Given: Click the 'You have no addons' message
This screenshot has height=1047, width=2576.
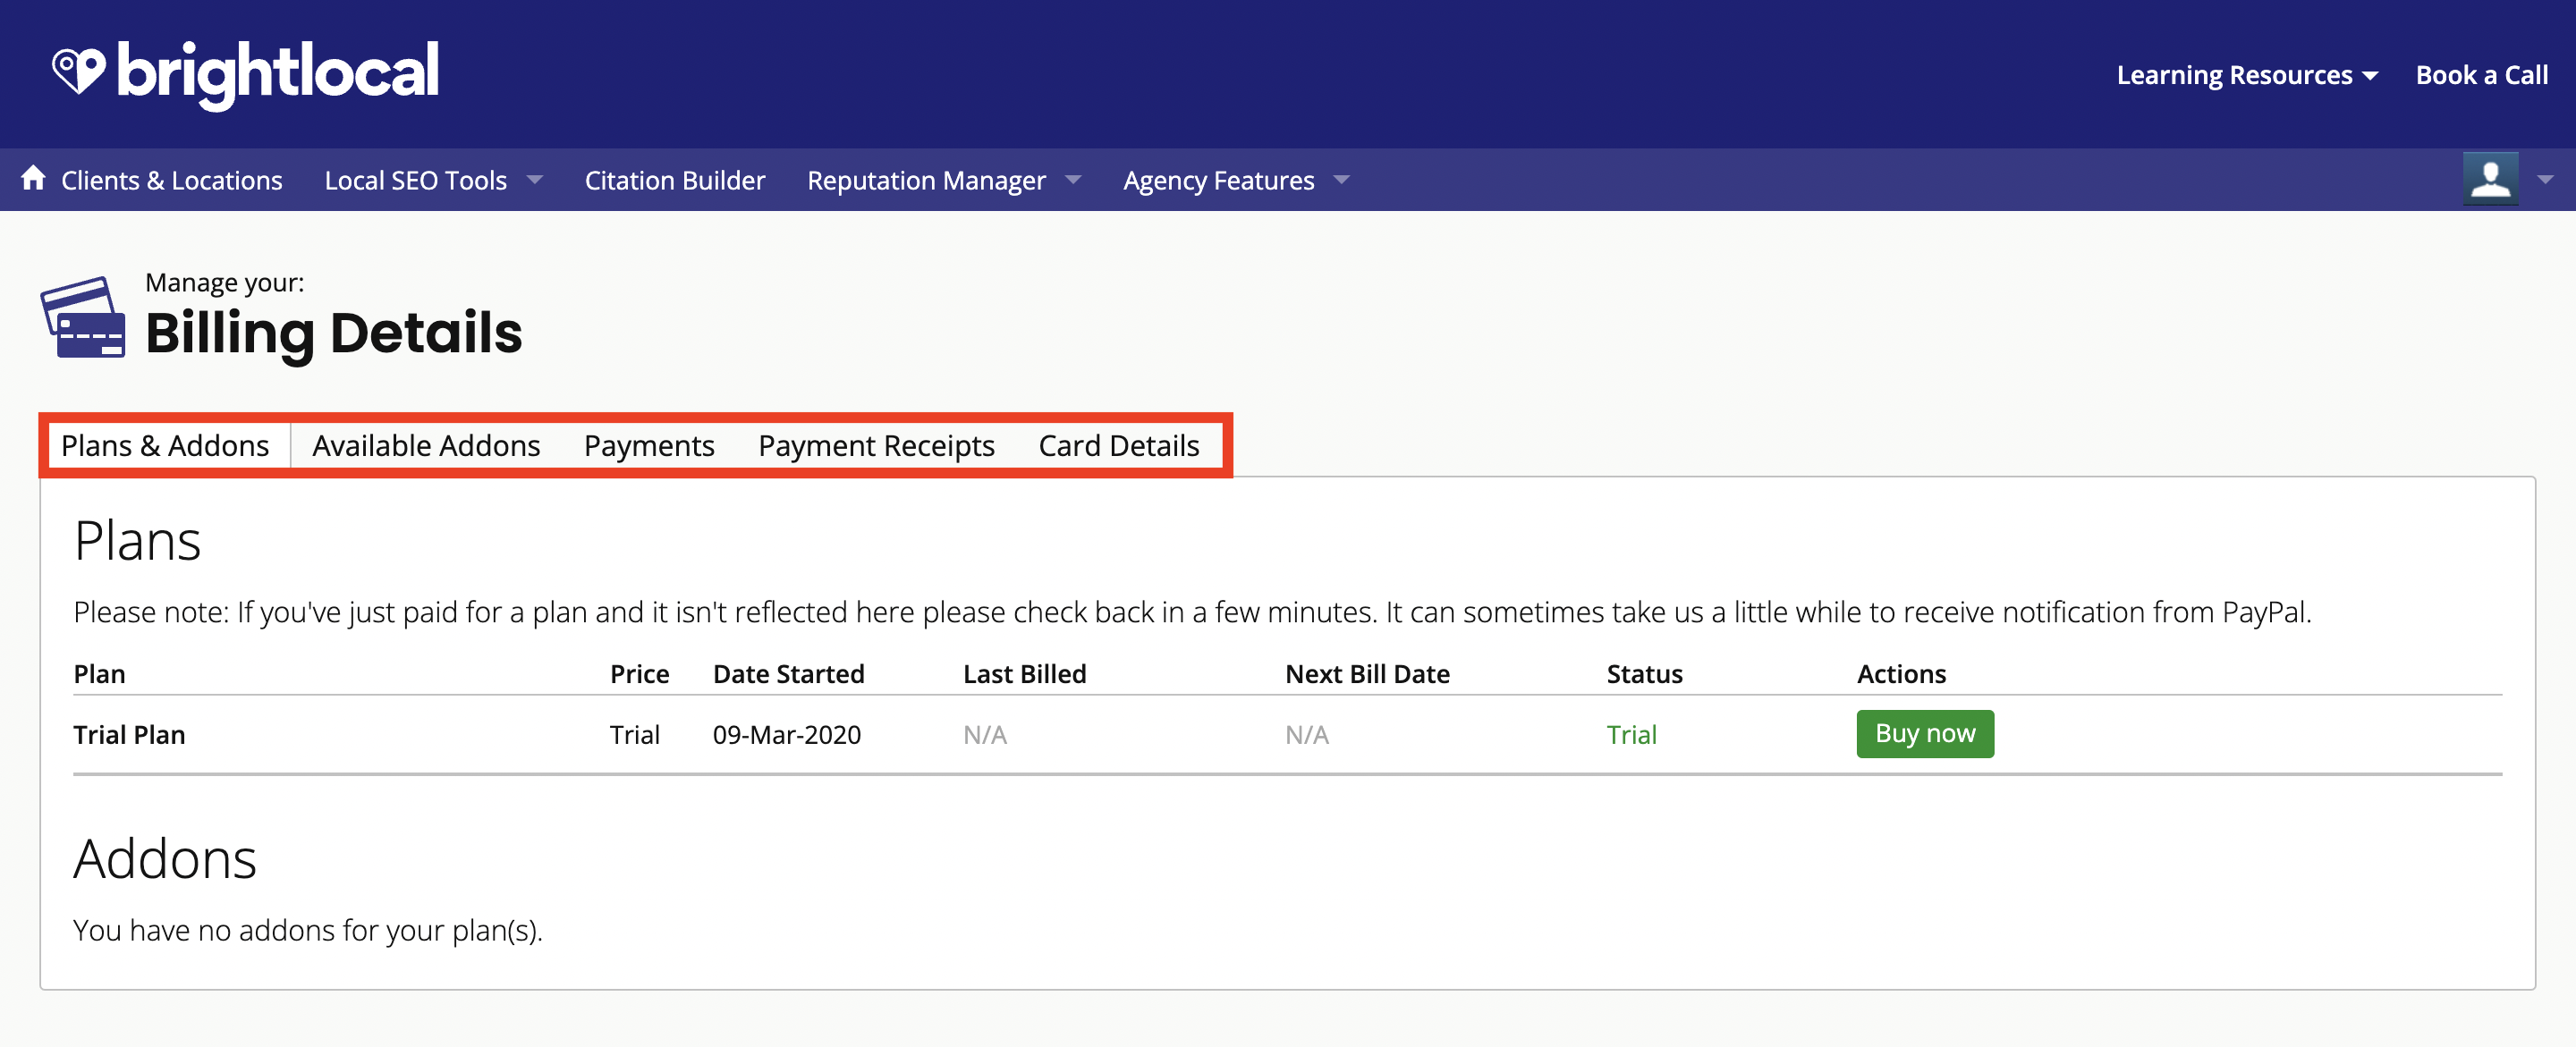Looking at the screenshot, I should point(307,931).
